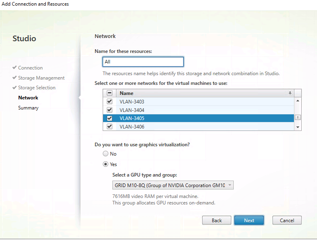Toggle the VLAN-3405 checkbox
The width and height of the screenshot is (317, 240).
pyautogui.click(x=109, y=118)
